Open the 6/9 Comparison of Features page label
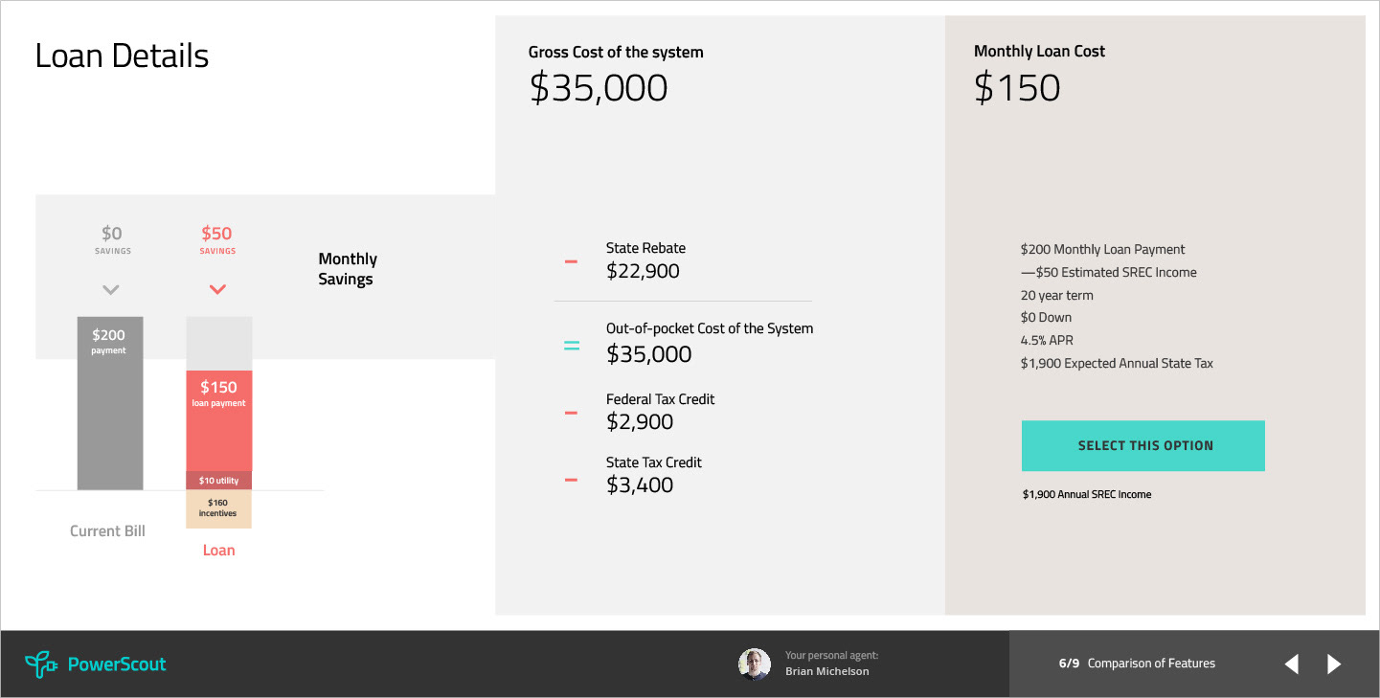This screenshot has width=1380, height=698. pos(1137,664)
